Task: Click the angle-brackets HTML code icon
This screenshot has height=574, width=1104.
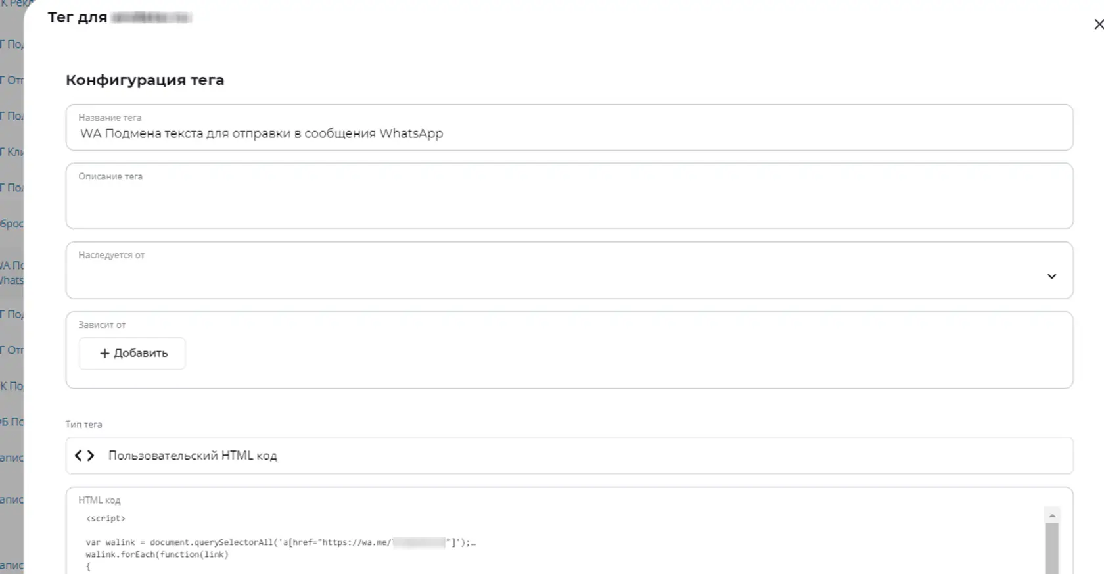Action: point(84,456)
